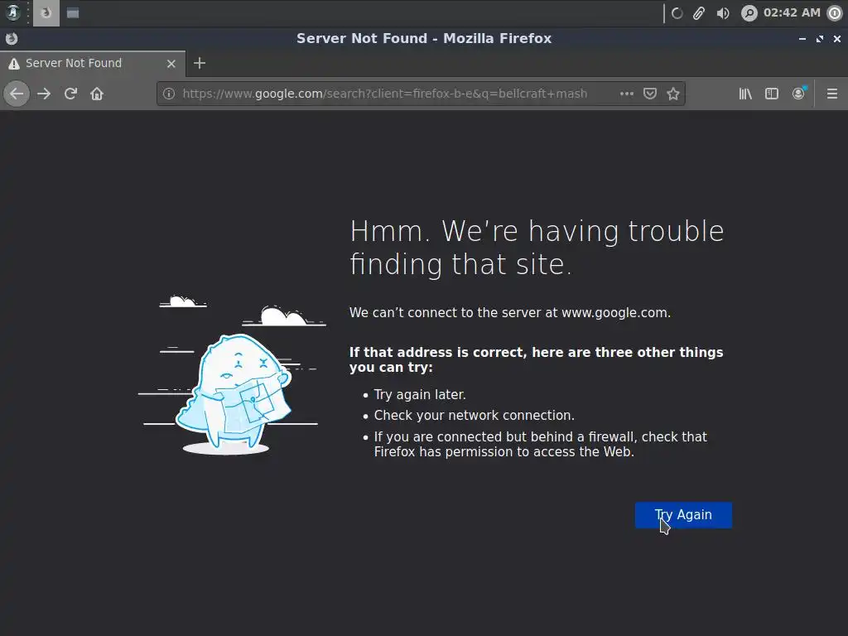Toggle the sidebar view
The width and height of the screenshot is (848, 636).
click(772, 94)
